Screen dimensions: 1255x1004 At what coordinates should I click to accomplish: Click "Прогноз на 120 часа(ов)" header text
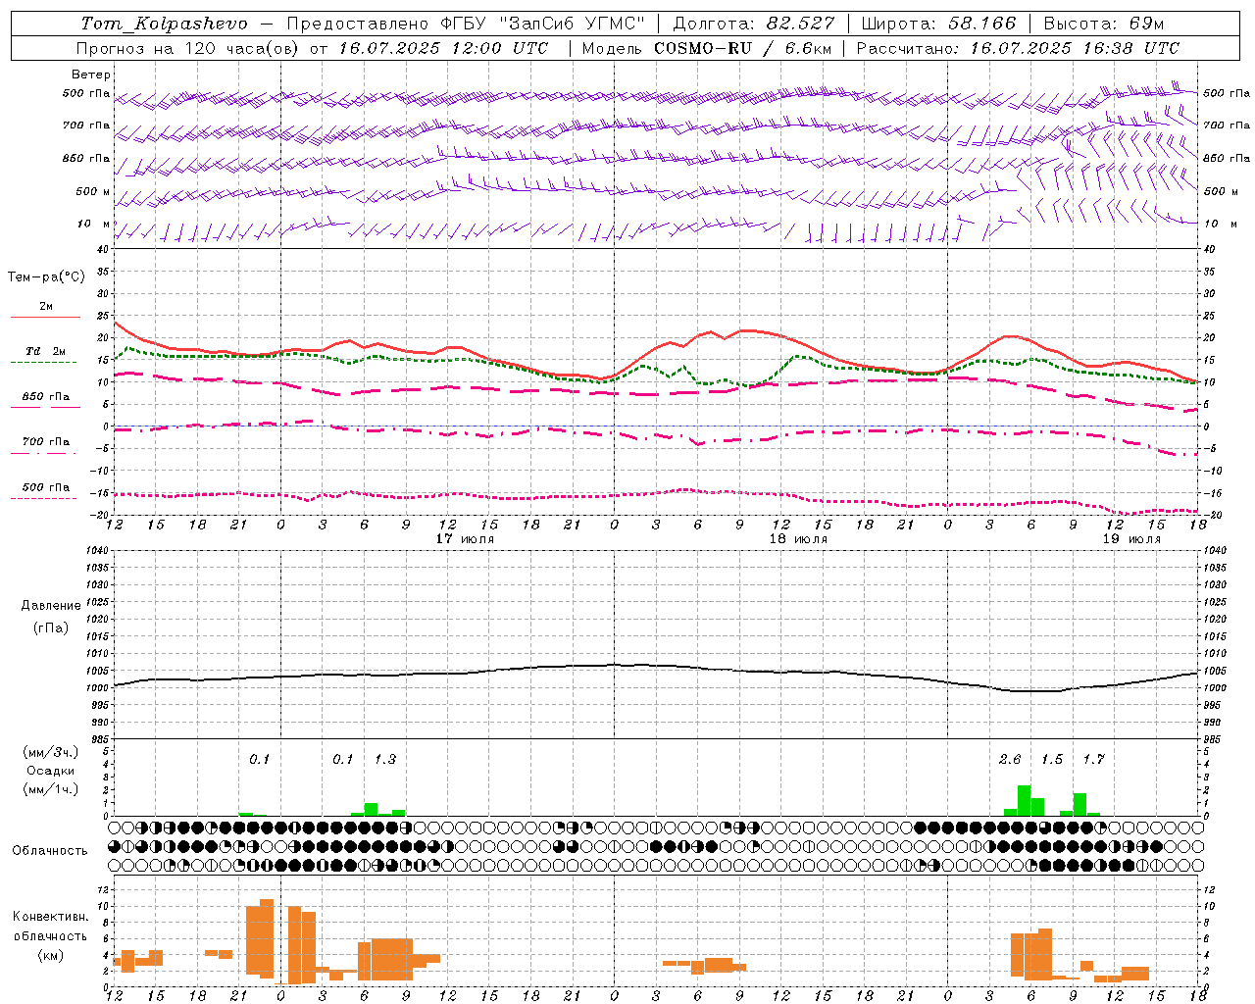coord(188,48)
